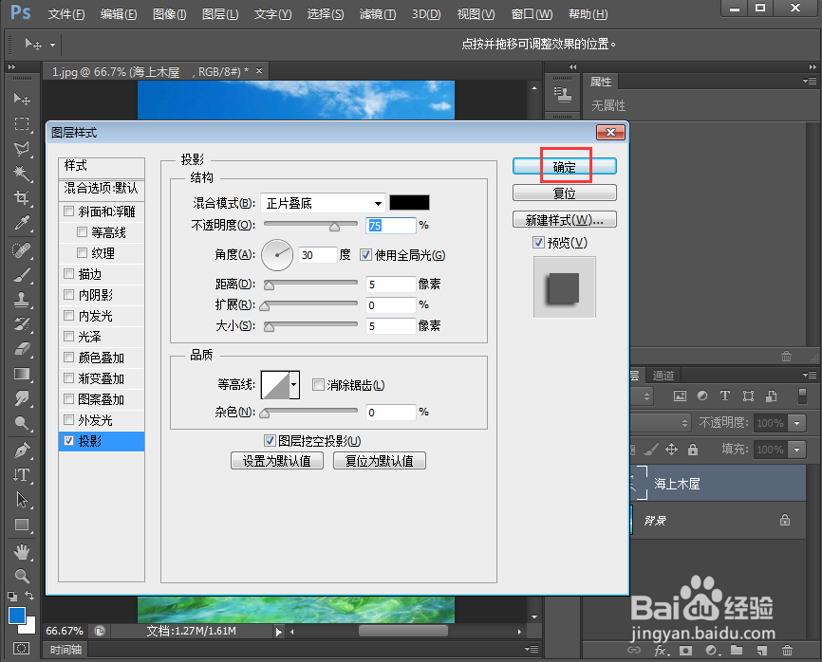Open the 窗口 menu
Viewport: 822px width, 662px height.
tap(532, 14)
